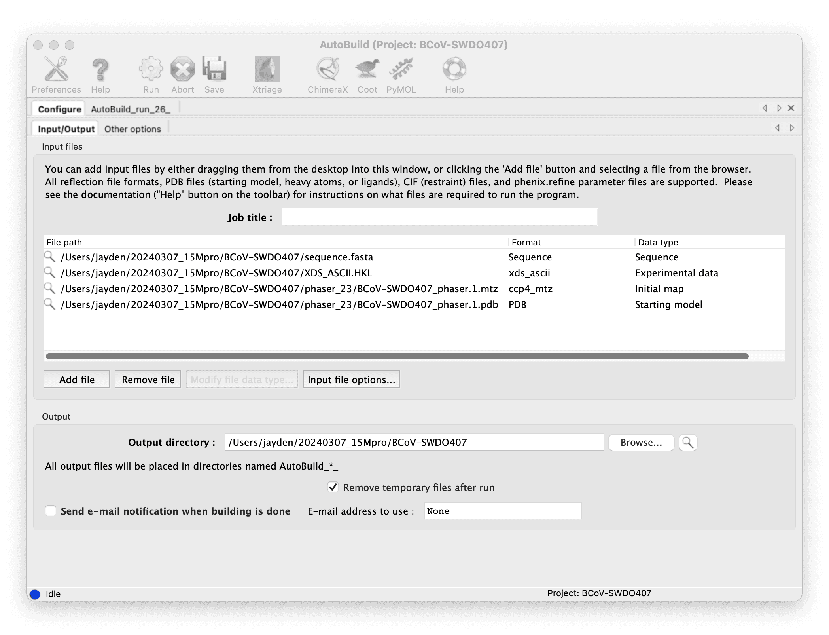Click the File path column header
This screenshot has height=635, width=829.
(x=276, y=242)
